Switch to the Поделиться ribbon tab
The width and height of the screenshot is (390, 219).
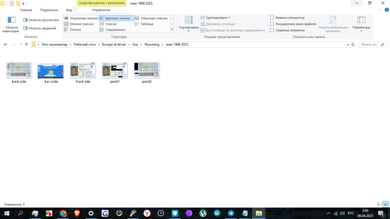click(49, 10)
